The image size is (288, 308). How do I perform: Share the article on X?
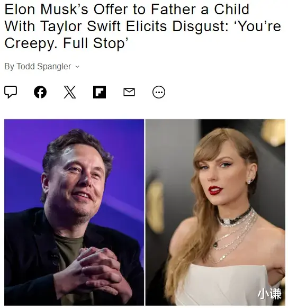(70, 92)
